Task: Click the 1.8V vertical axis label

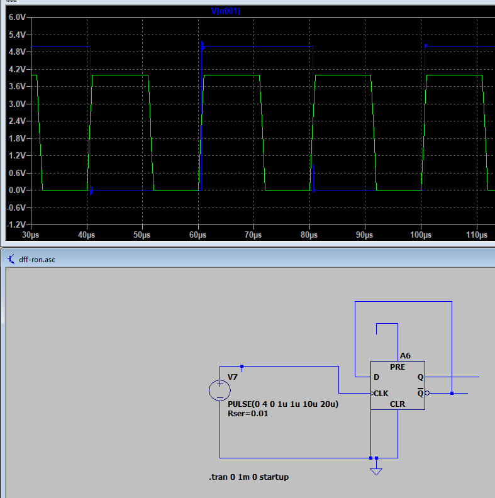Action: pyautogui.click(x=17, y=138)
